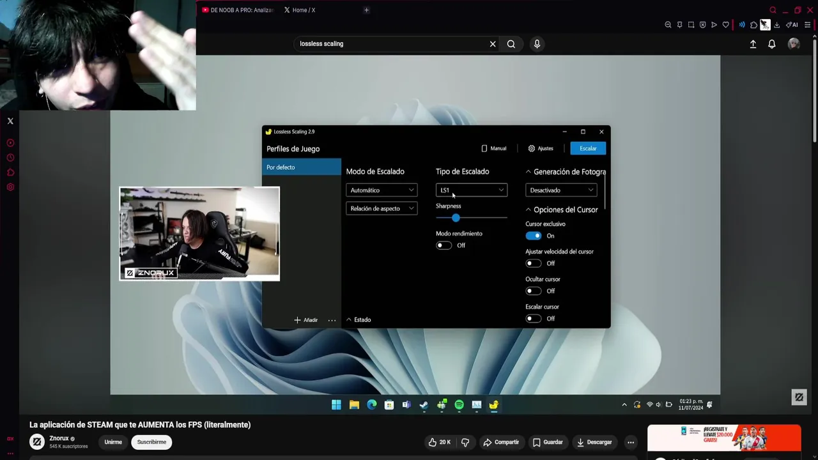The image size is (818, 460).
Task: Click YouTube upload/create icon
Action: tap(753, 44)
